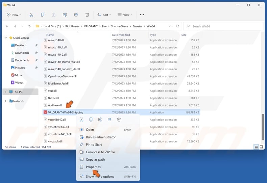Viewport: 267px width, 183px height.
Task: Refresh the Win64 folder view
Action: (178, 26)
